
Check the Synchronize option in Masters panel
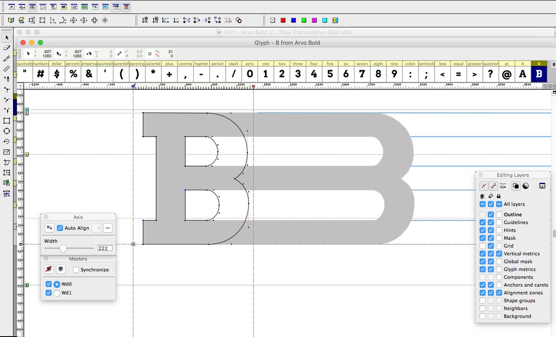[x=77, y=269]
